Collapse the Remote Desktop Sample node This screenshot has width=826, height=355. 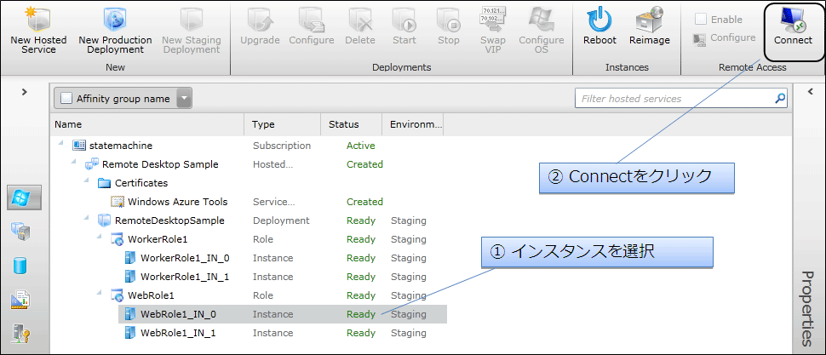pos(73,163)
